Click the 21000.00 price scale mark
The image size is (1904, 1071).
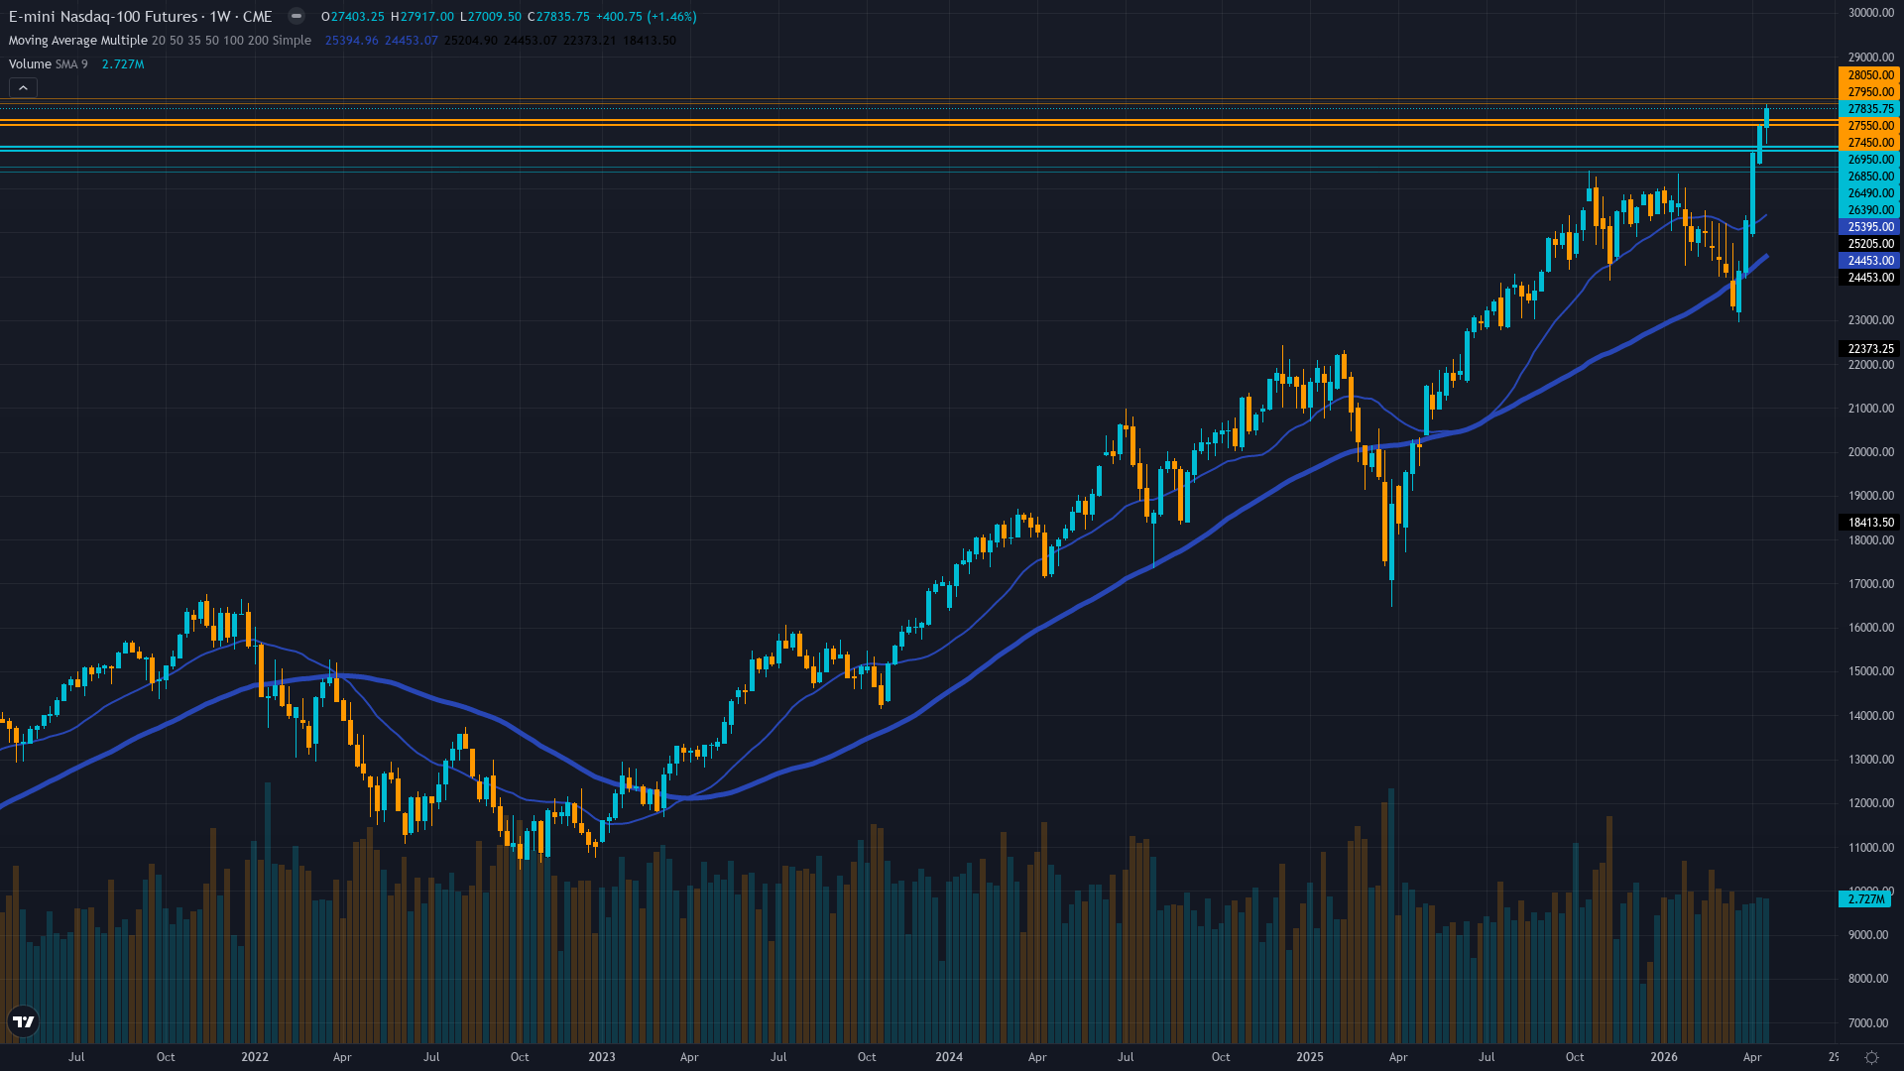1871,409
